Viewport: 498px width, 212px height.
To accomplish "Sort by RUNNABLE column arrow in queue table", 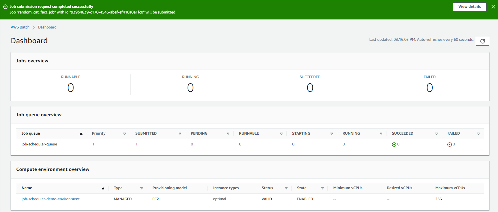I will click(x=281, y=134).
